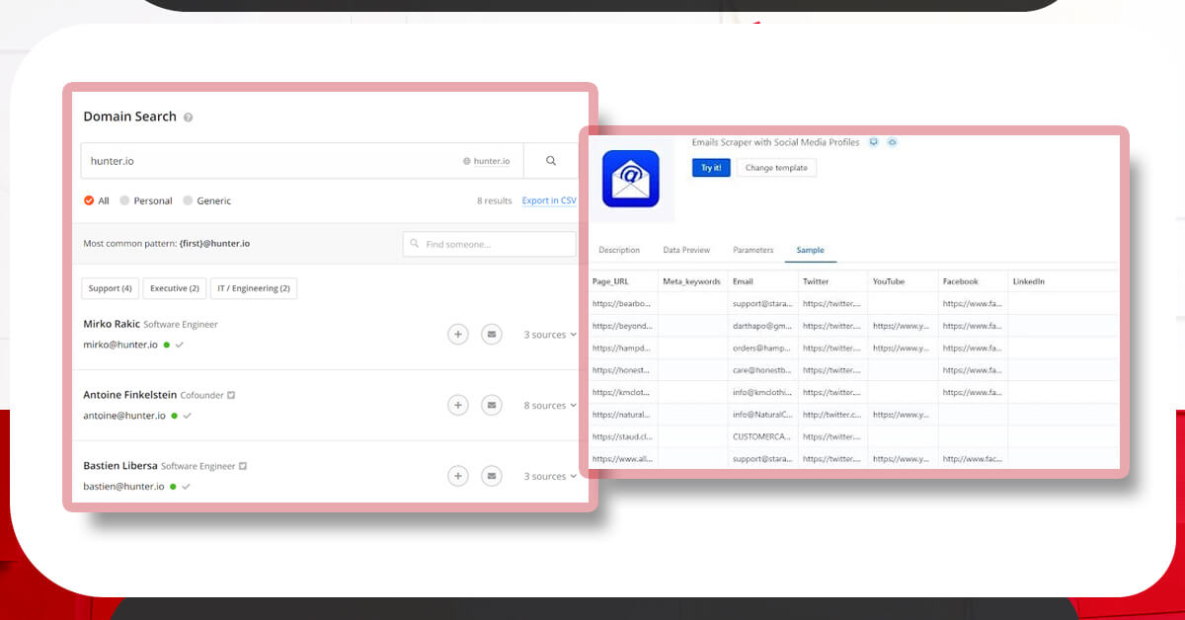Screen dimensions: 1185x620
Task: Expand 3 sources for Bastien Libersa
Action: click(x=550, y=477)
